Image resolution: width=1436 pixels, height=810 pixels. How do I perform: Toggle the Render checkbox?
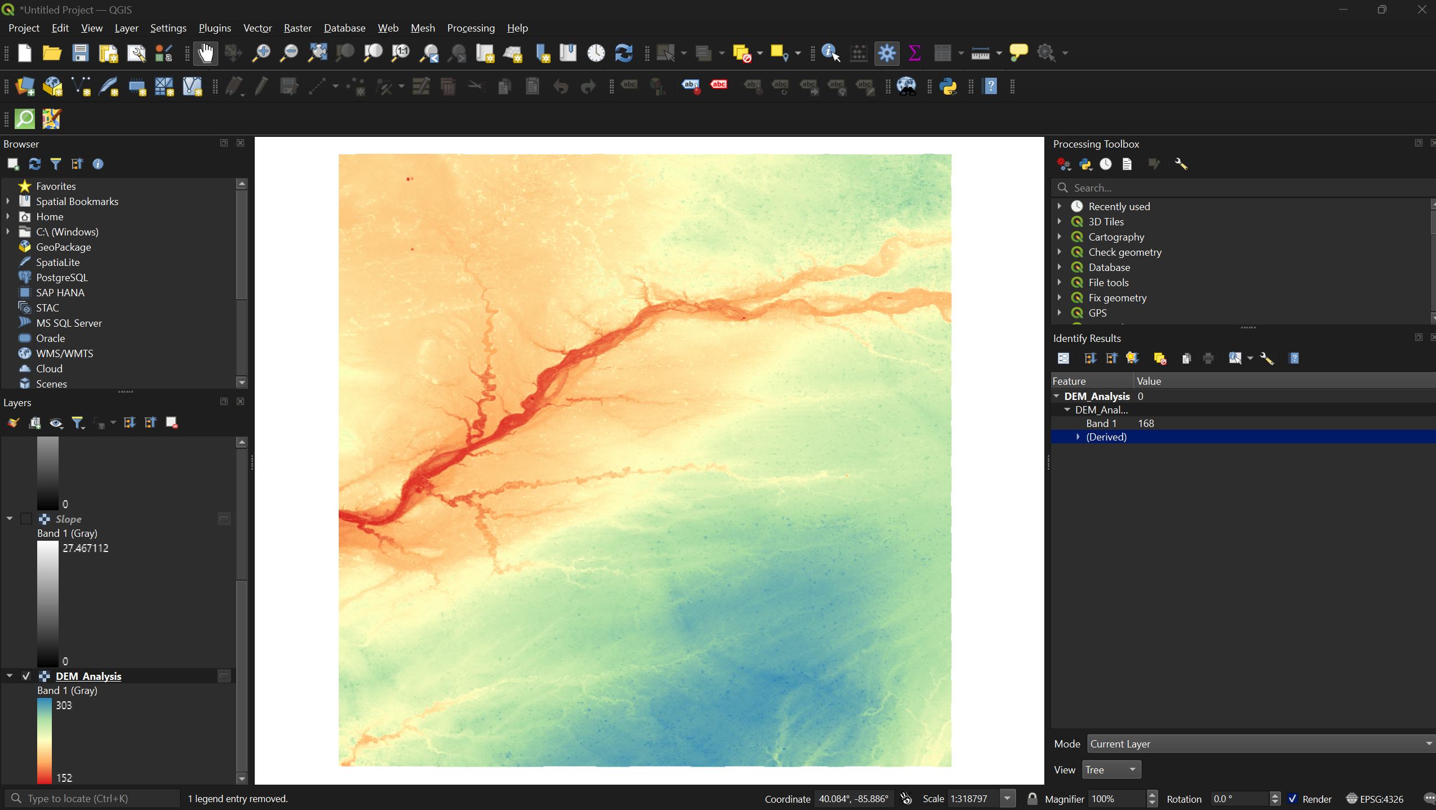(1293, 799)
